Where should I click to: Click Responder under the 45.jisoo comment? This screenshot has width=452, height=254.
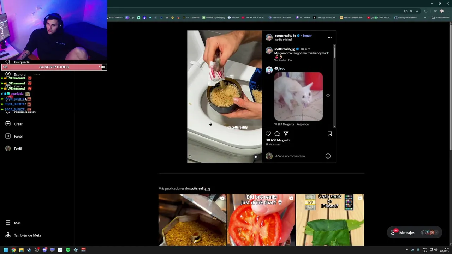(303, 124)
